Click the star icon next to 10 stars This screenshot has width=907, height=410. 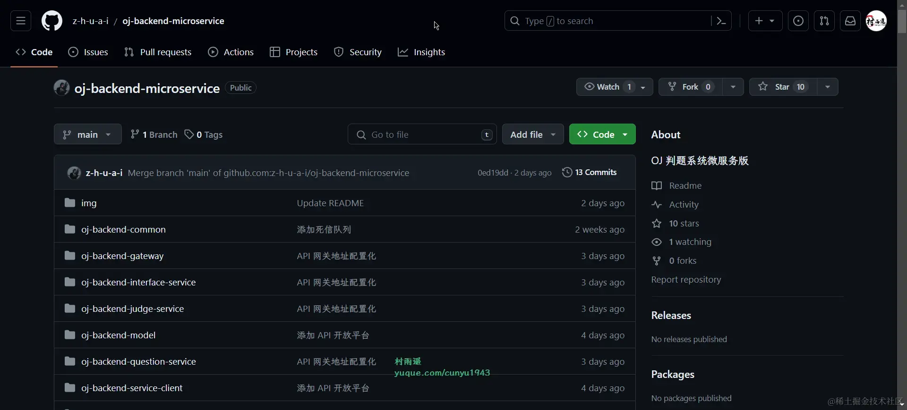click(657, 223)
